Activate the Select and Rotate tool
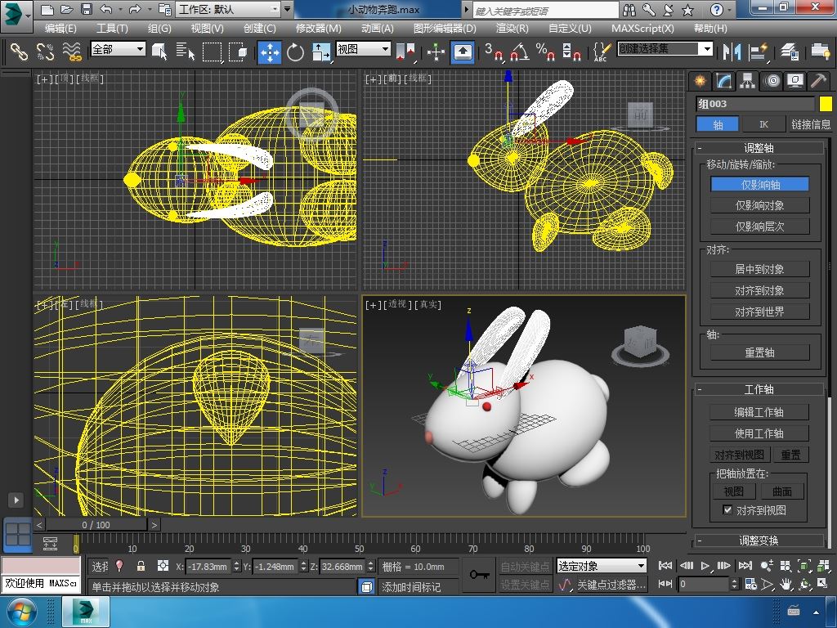Viewport: 837px width, 628px height. tap(295, 52)
